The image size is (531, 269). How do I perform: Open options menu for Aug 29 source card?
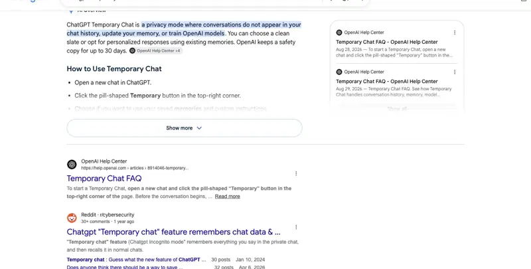(455, 72)
